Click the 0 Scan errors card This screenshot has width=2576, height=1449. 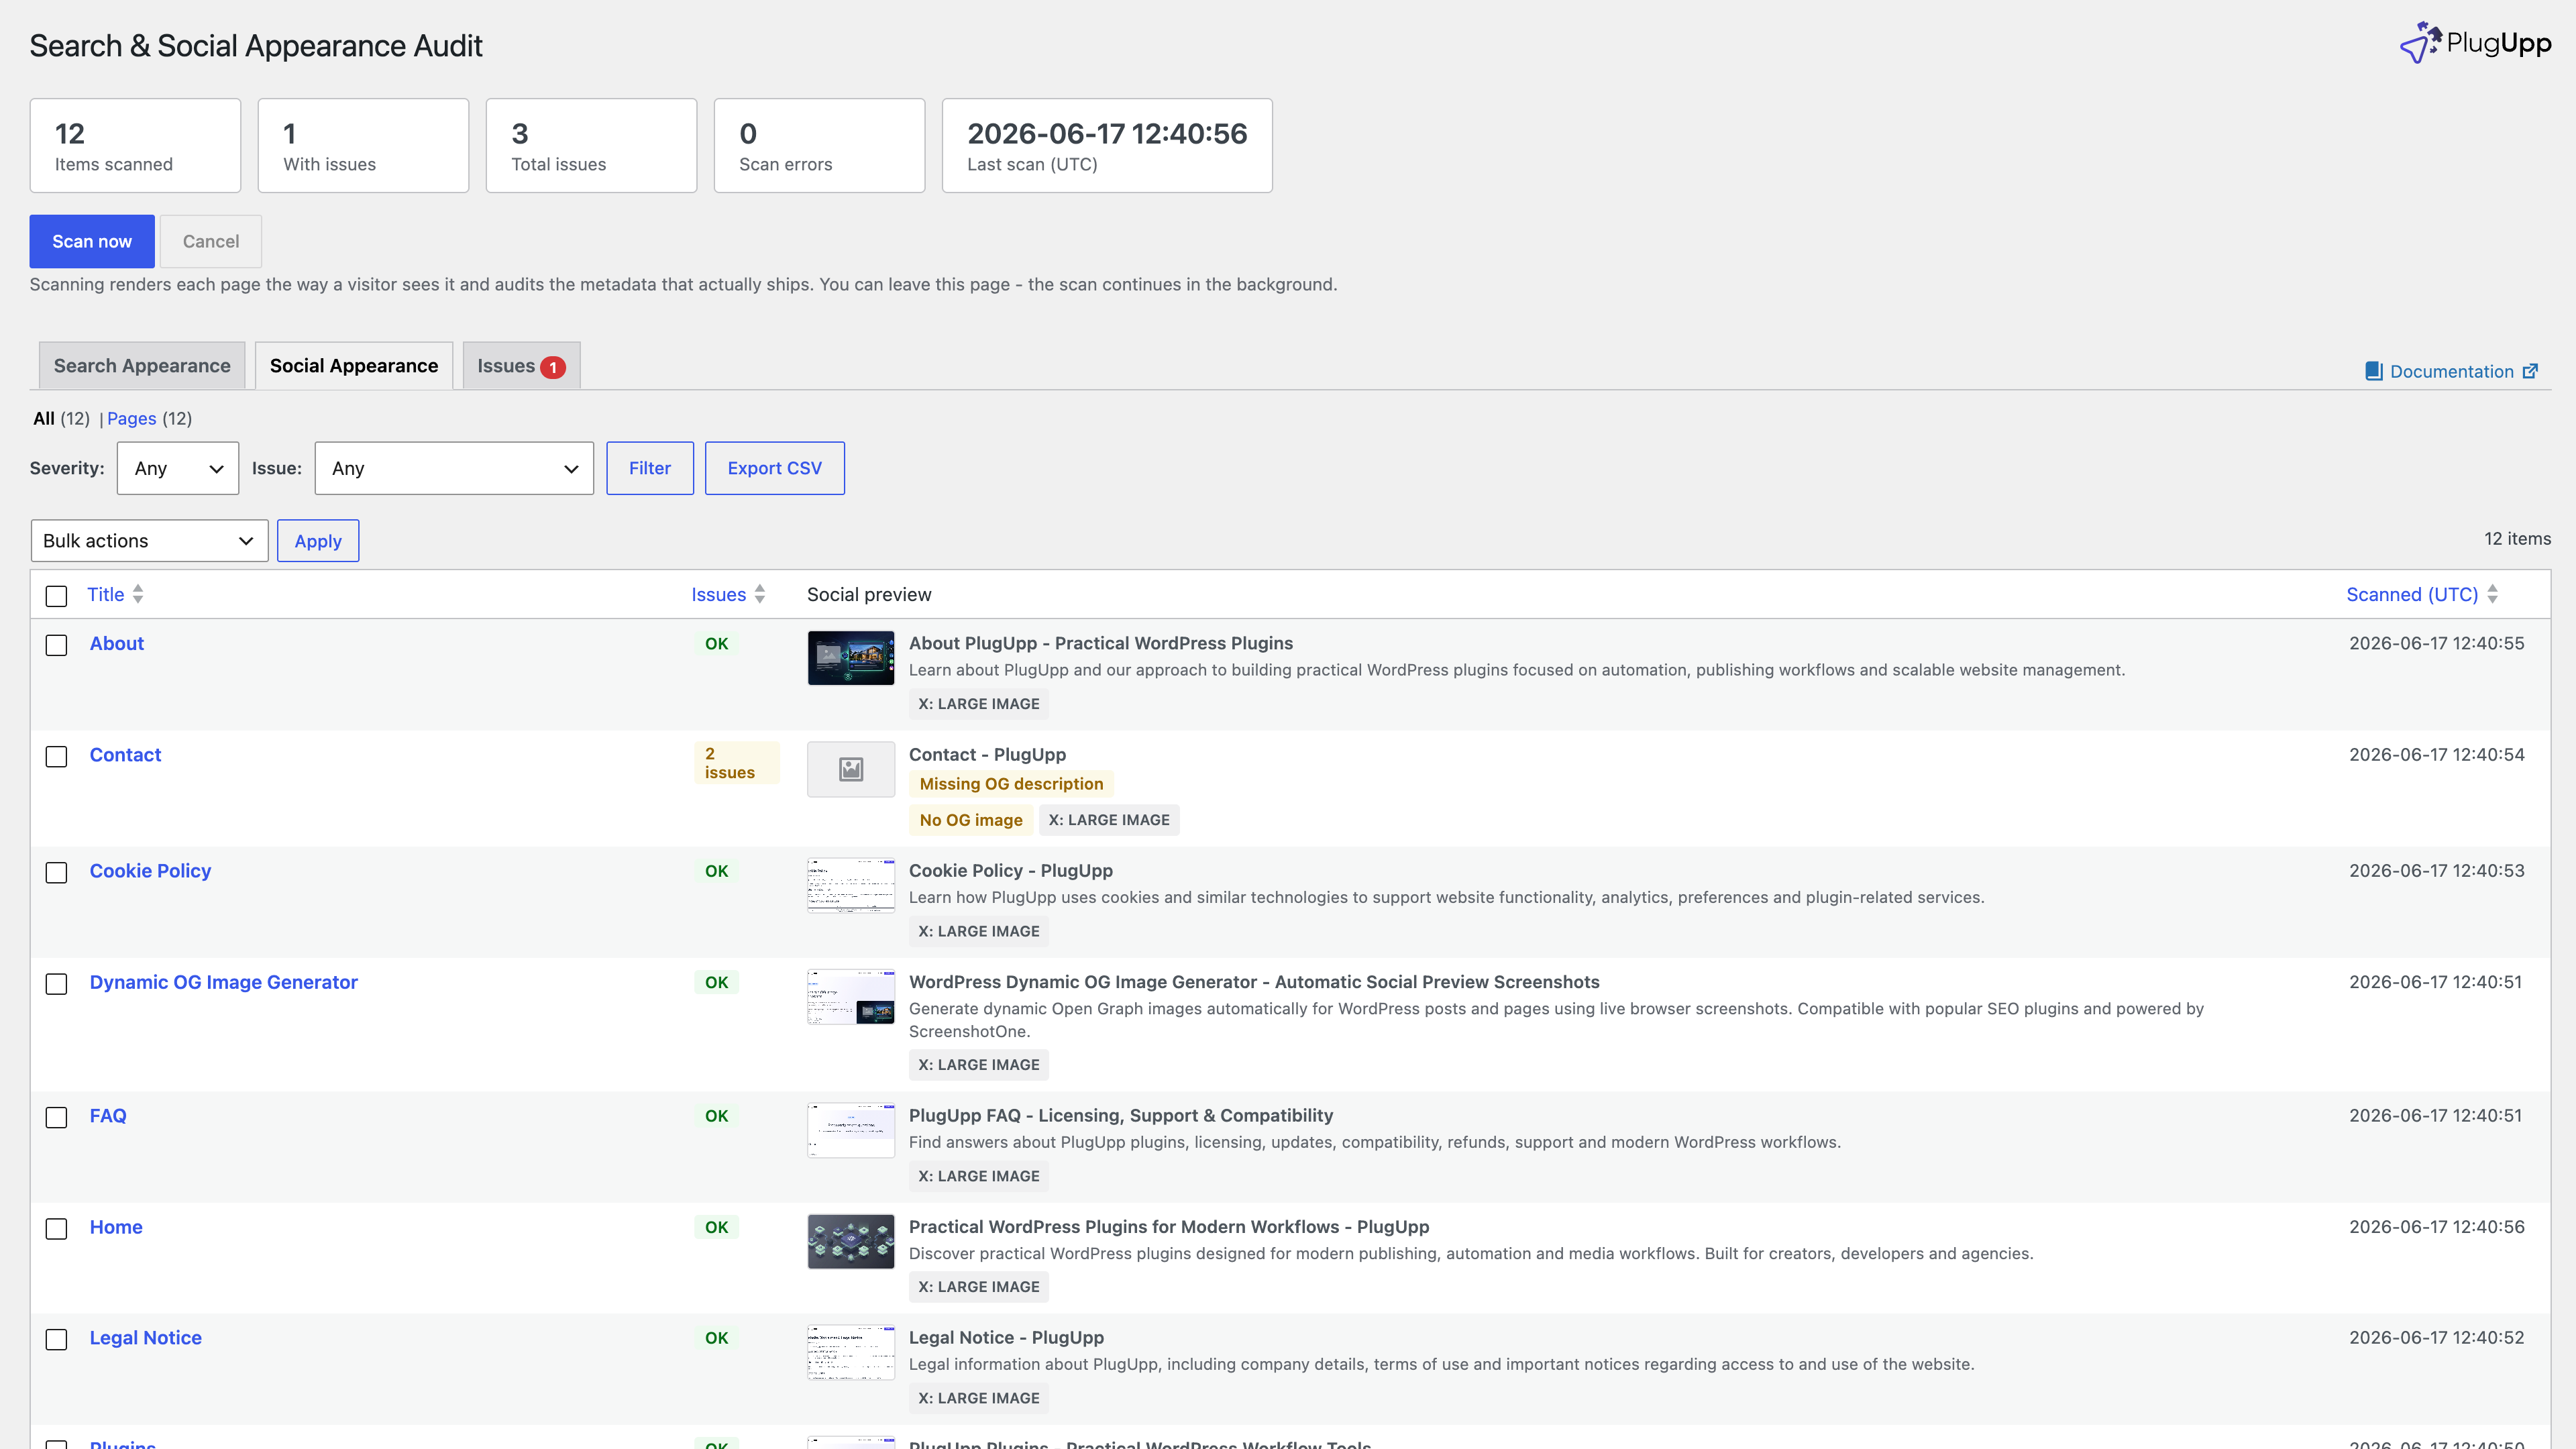click(819, 145)
